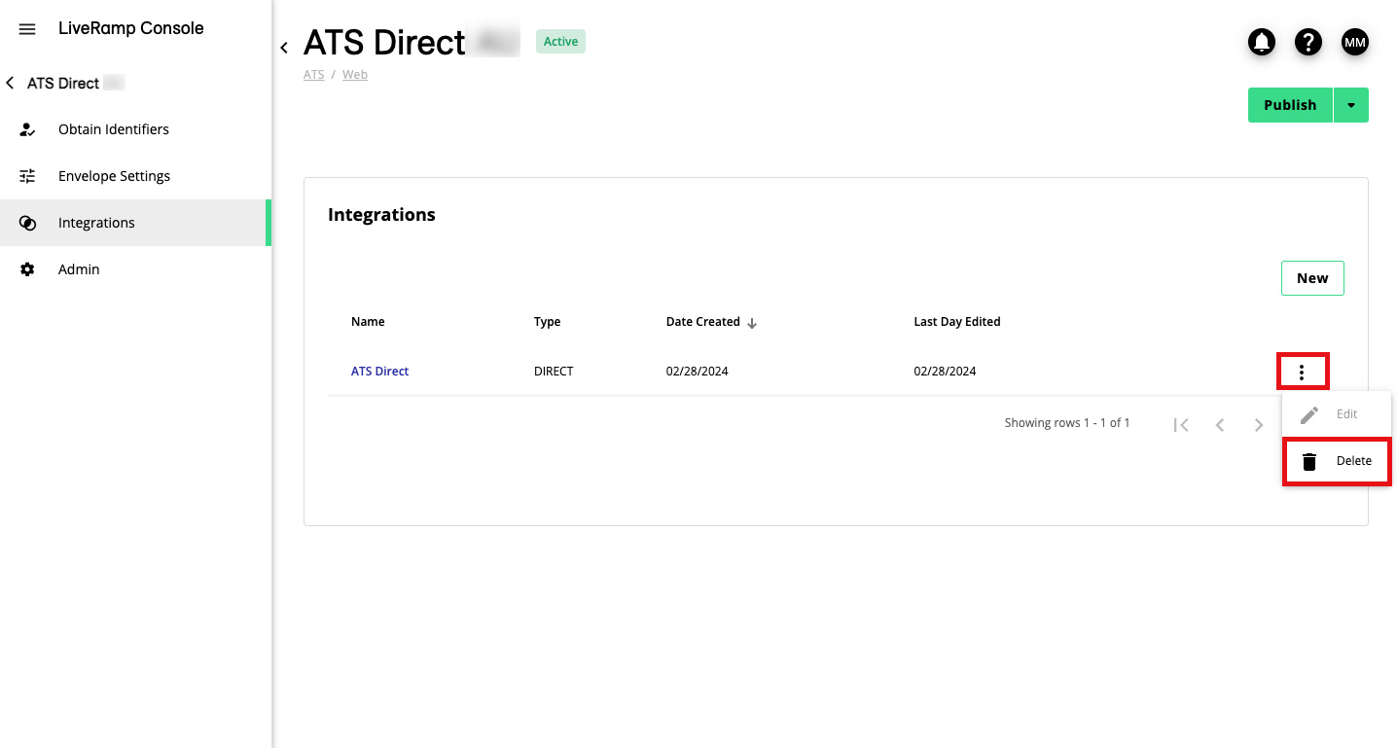Open the help question mark icon
The image size is (1397, 748).
point(1308,42)
